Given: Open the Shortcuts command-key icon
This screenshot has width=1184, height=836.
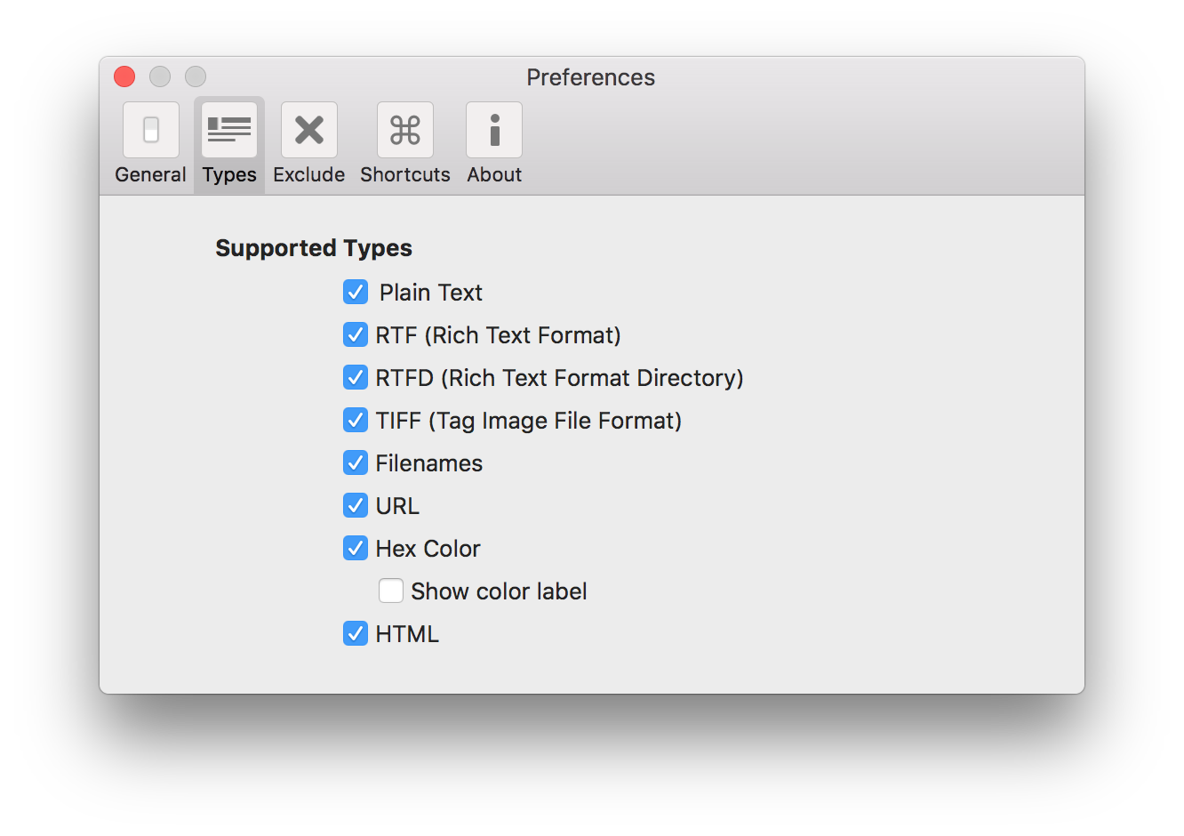Looking at the screenshot, I should [405, 130].
